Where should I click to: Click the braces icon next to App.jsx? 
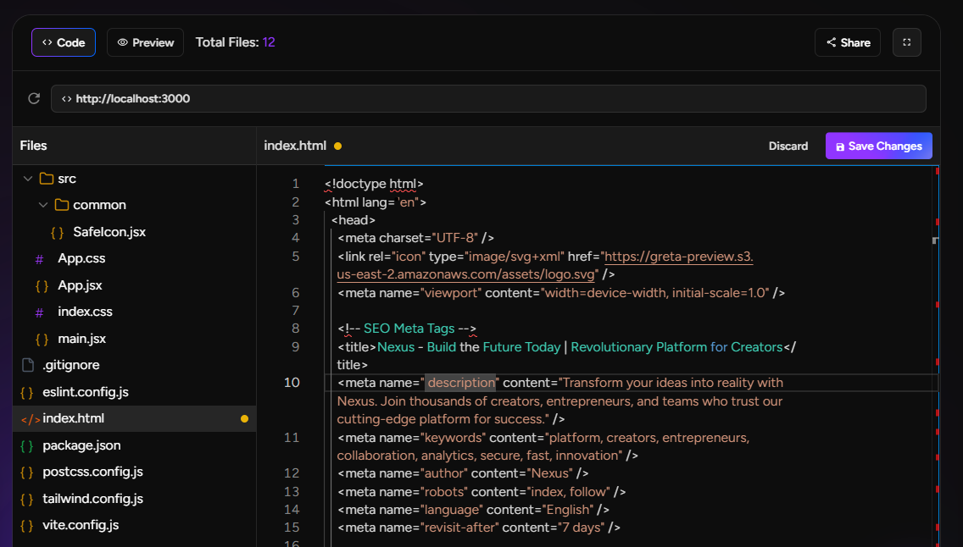pyautogui.click(x=42, y=285)
